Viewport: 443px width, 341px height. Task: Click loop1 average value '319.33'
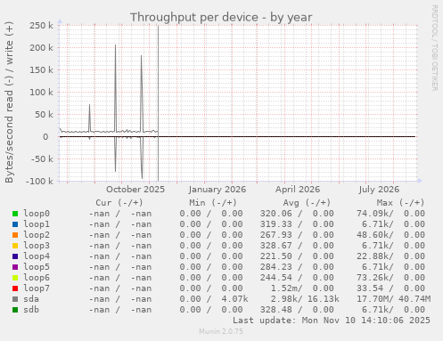pyautogui.click(x=276, y=224)
